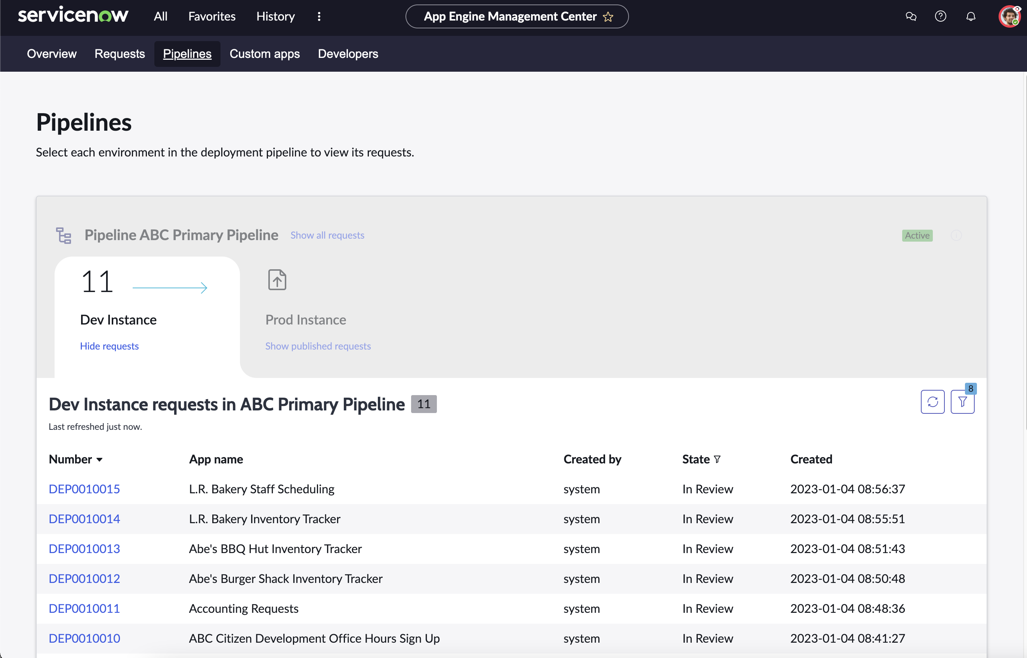Select the Pipelines tab

(187, 54)
